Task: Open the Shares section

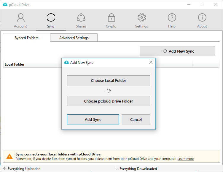Action: pyautogui.click(x=81, y=21)
